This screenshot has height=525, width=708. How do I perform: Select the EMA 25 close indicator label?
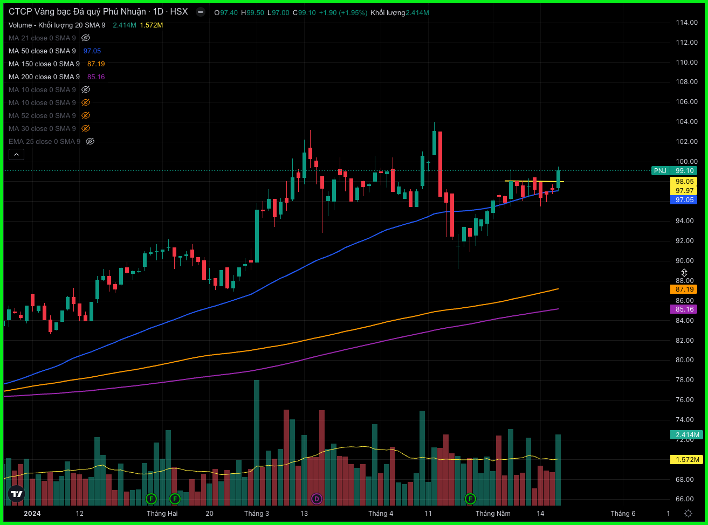(44, 142)
